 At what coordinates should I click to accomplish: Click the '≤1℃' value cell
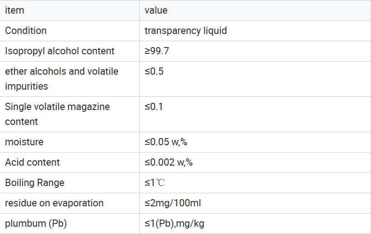(155, 183)
